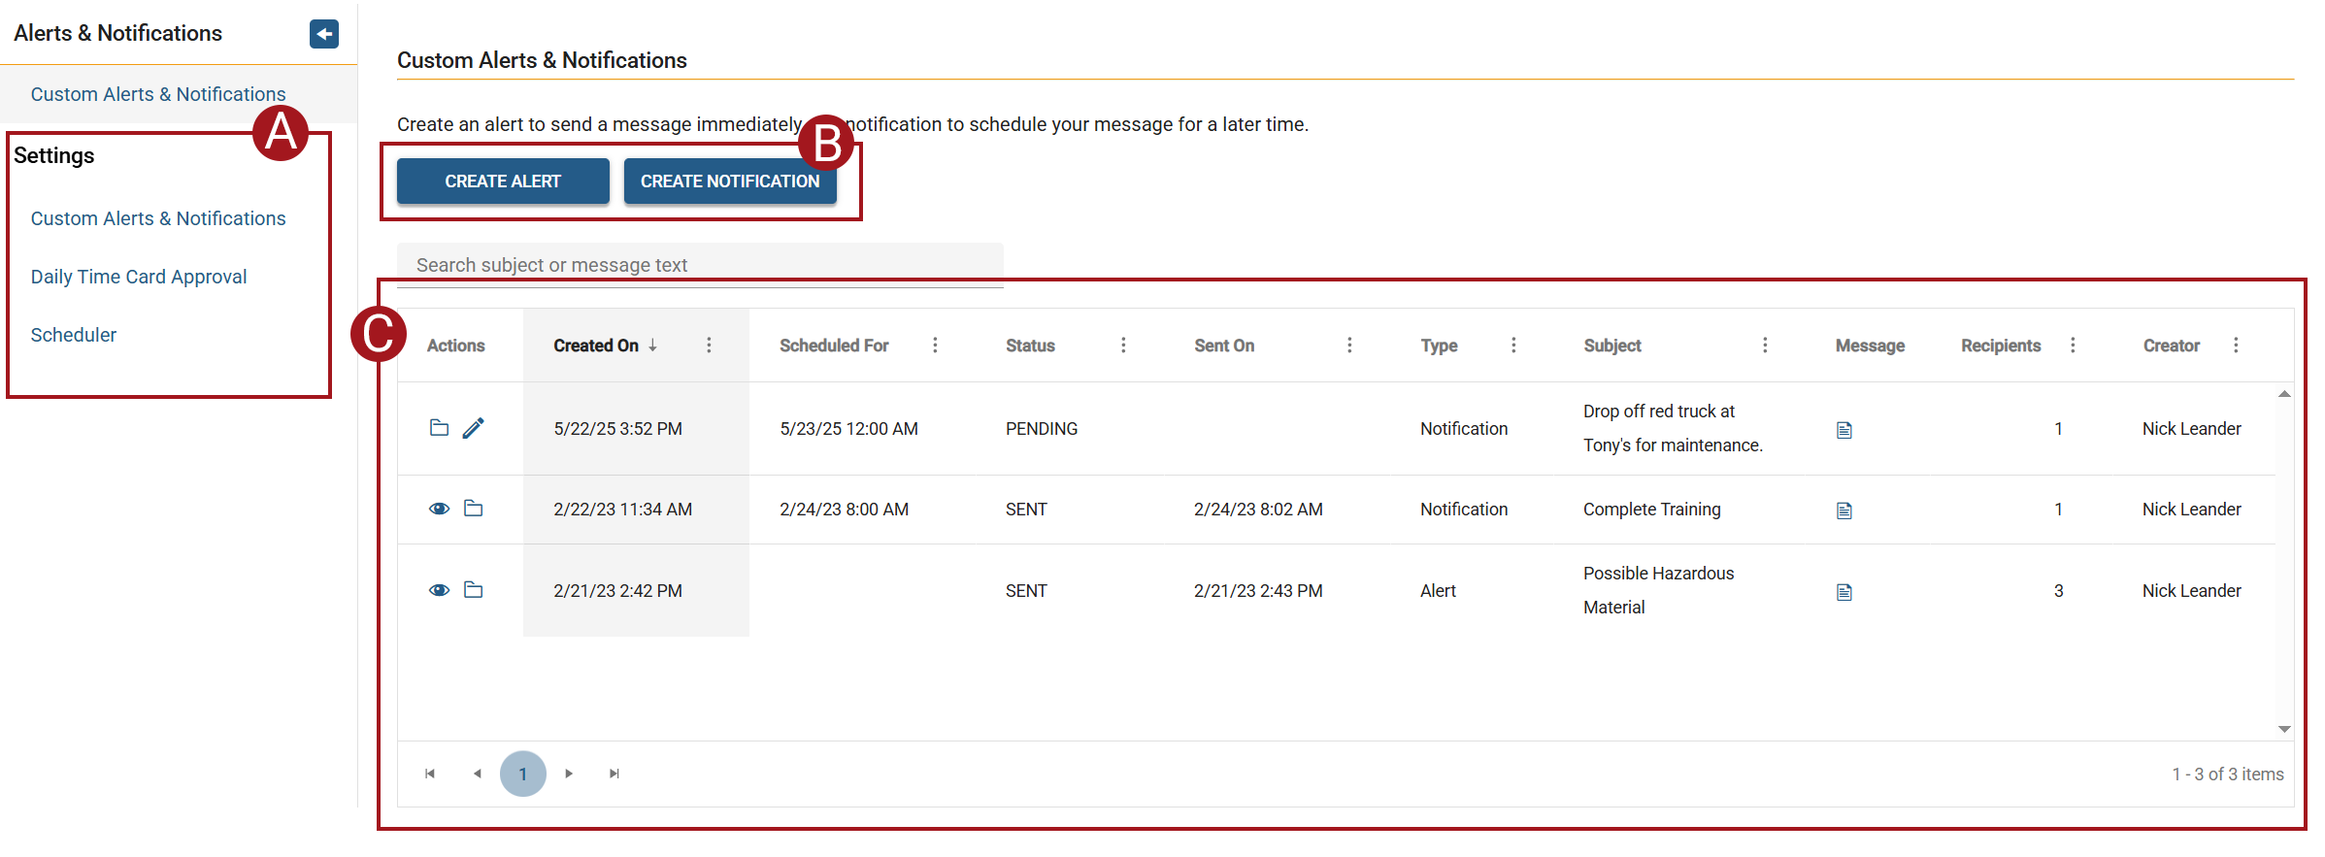Image resolution: width=2325 pixels, height=857 pixels.
Task: Go to next page arrow
Action: point(569,774)
